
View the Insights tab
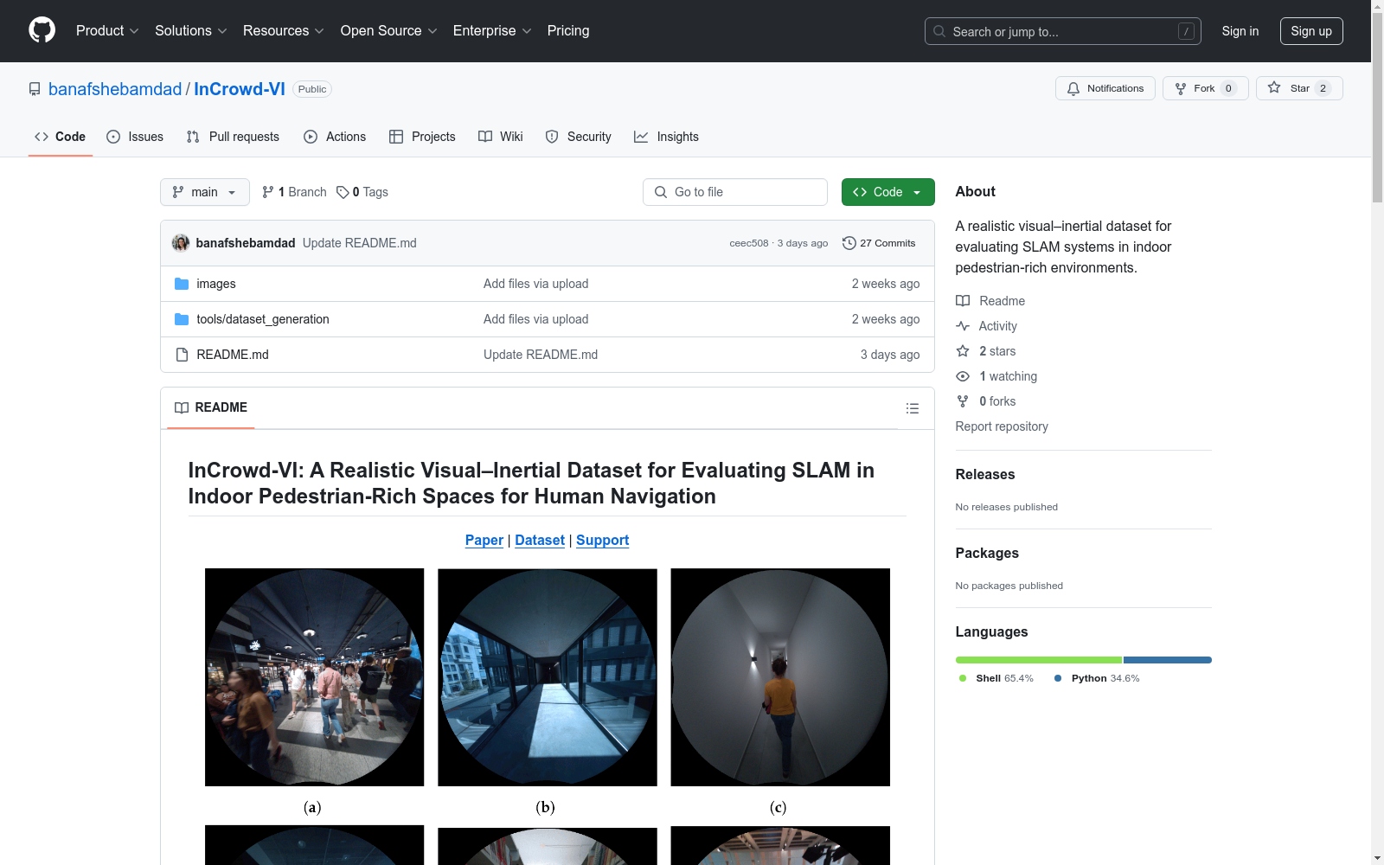(x=666, y=137)
